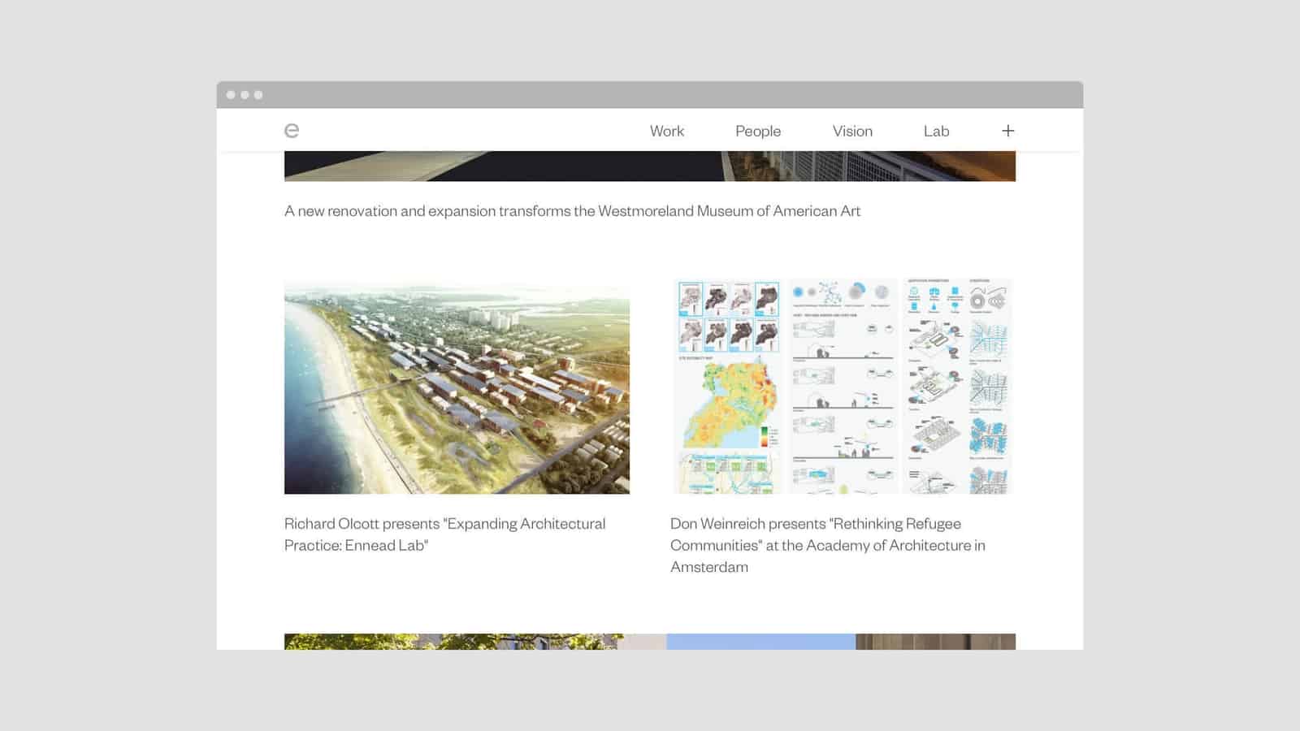Screen dimensions: 1300x731
Task: Navigate to the Lab section
Action: click(x=936, y=131)
